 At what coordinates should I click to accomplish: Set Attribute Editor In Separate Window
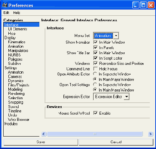coord(95,74)
